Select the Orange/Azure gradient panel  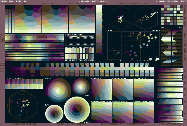(x=122, y=90)
